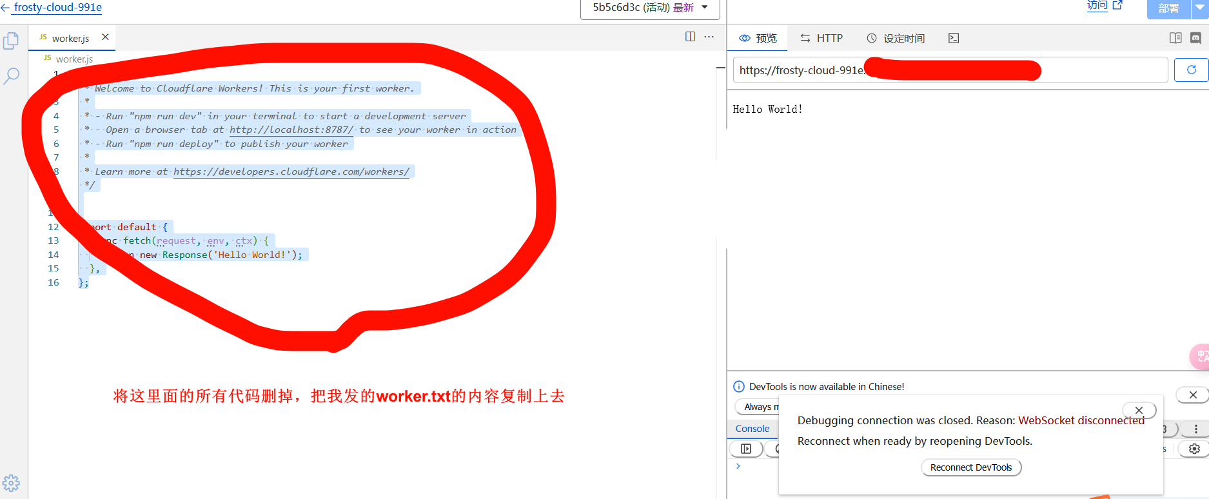Viewport: 1209px width, 499px height.
Task: Close the debugging connection closed dialog
Action: click(1139, 410)
